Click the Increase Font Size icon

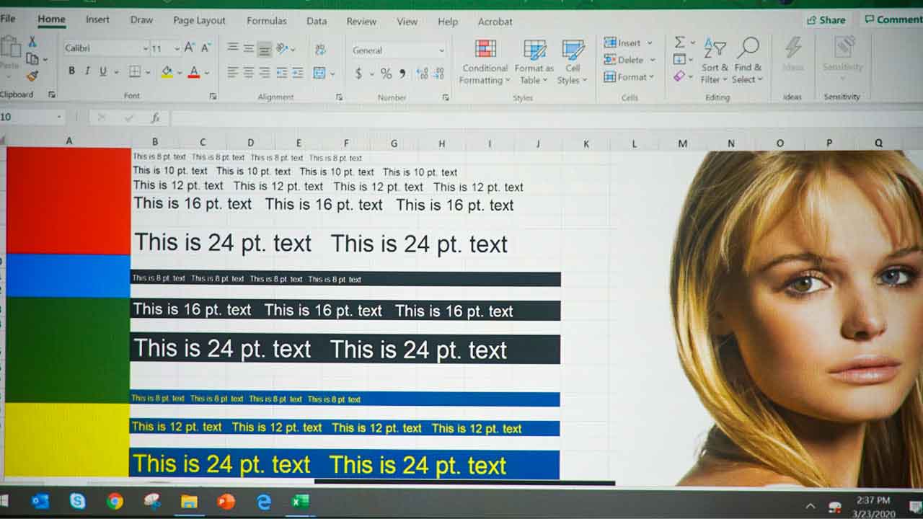tap(190, 48)
